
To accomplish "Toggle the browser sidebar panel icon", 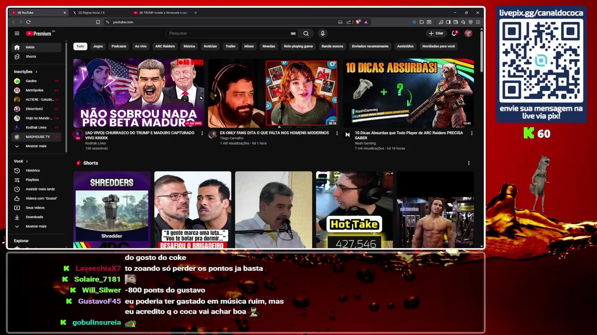I will click(x=448, y=22).
